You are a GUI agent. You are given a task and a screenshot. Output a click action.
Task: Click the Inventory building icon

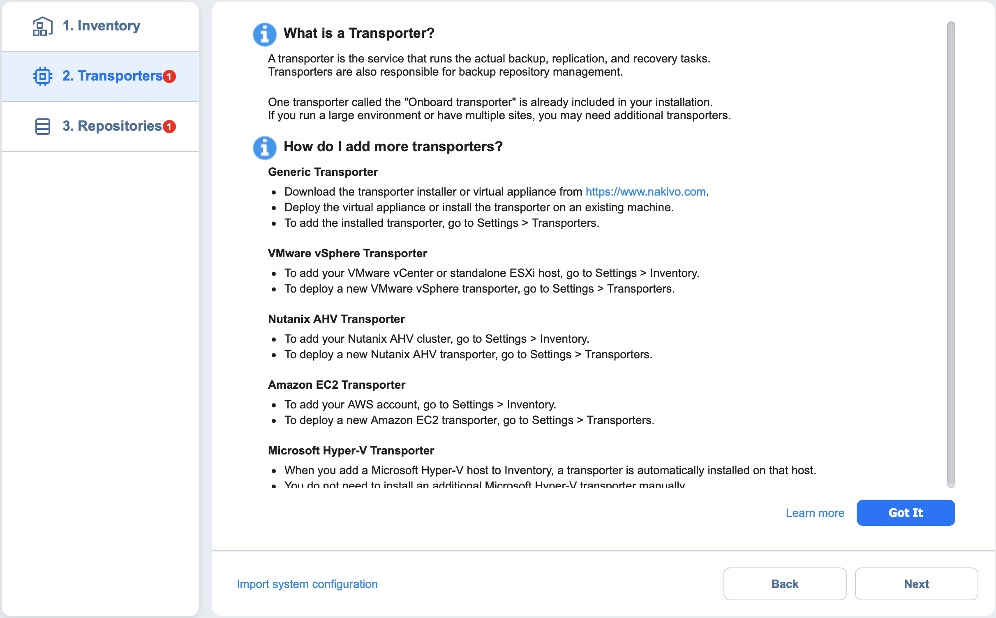click(42, 26)
